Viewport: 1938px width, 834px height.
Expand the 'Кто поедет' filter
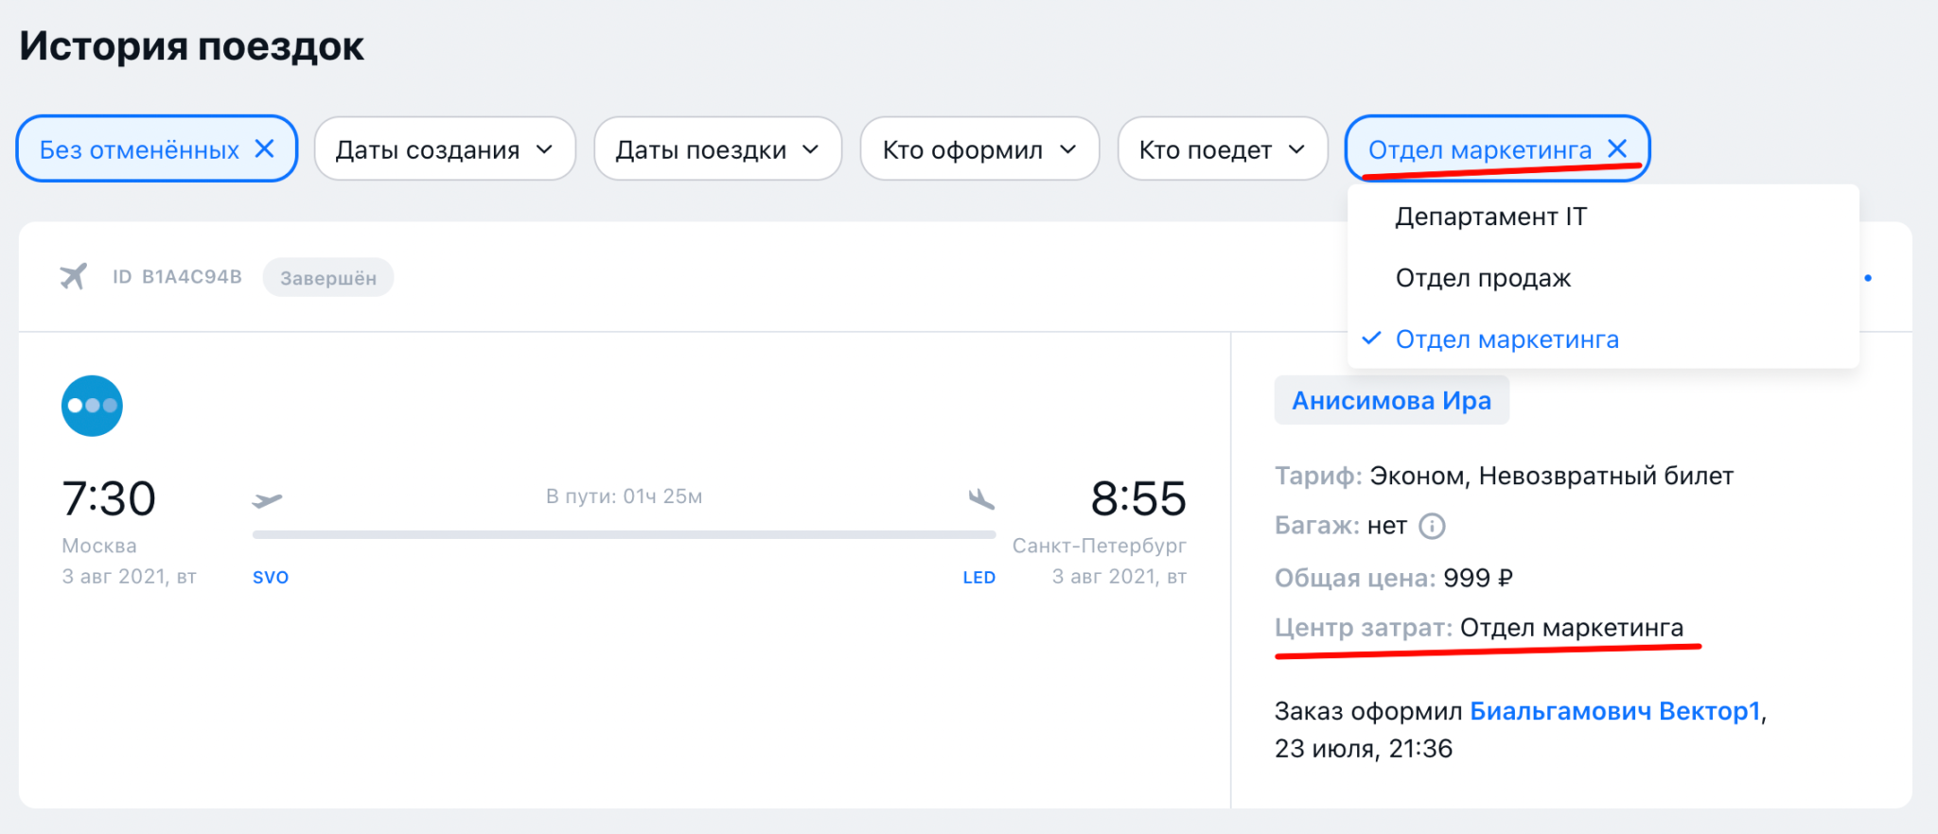click(x=1223, y=148)
